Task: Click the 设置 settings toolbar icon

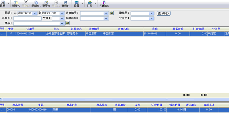Action: (x=77, y=4)
